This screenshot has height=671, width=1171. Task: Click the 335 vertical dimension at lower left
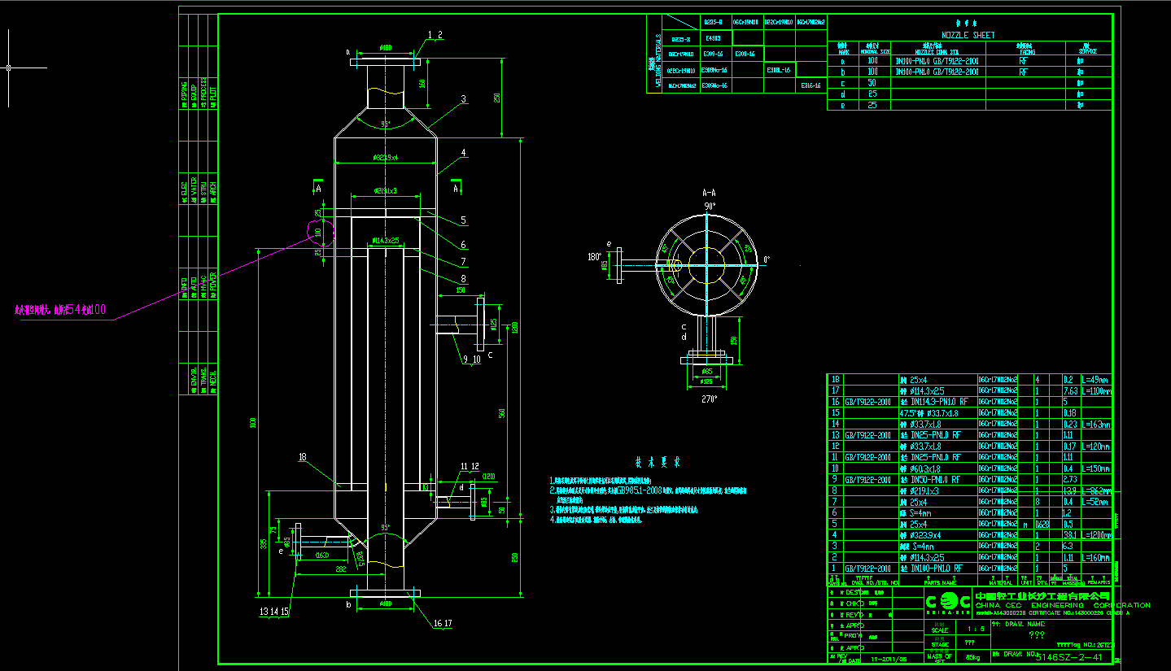(264, 544)
